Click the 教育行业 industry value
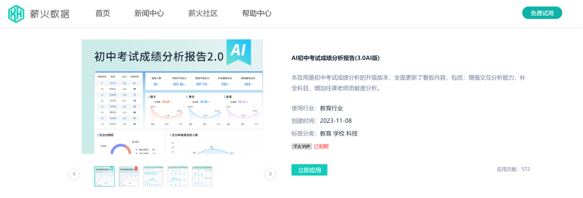This screenshot has width=583, height=198. pos(331,108)
